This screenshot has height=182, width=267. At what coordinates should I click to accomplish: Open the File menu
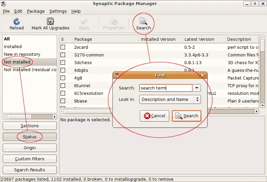(6, 11)
